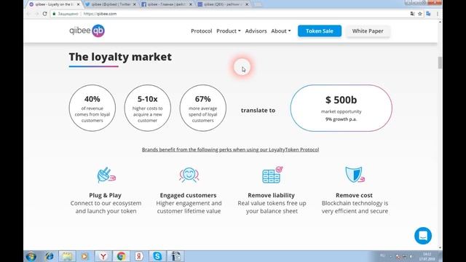This screenshot has height=262, width=466.
Task: Click the secure padlock icon
Action: pos(54,14)
